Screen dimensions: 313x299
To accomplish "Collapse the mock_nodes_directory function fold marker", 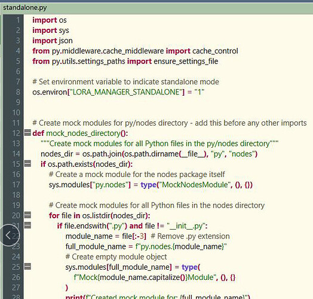I will click(27, 133).
